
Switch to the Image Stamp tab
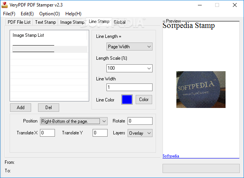[x=72, y=22]
